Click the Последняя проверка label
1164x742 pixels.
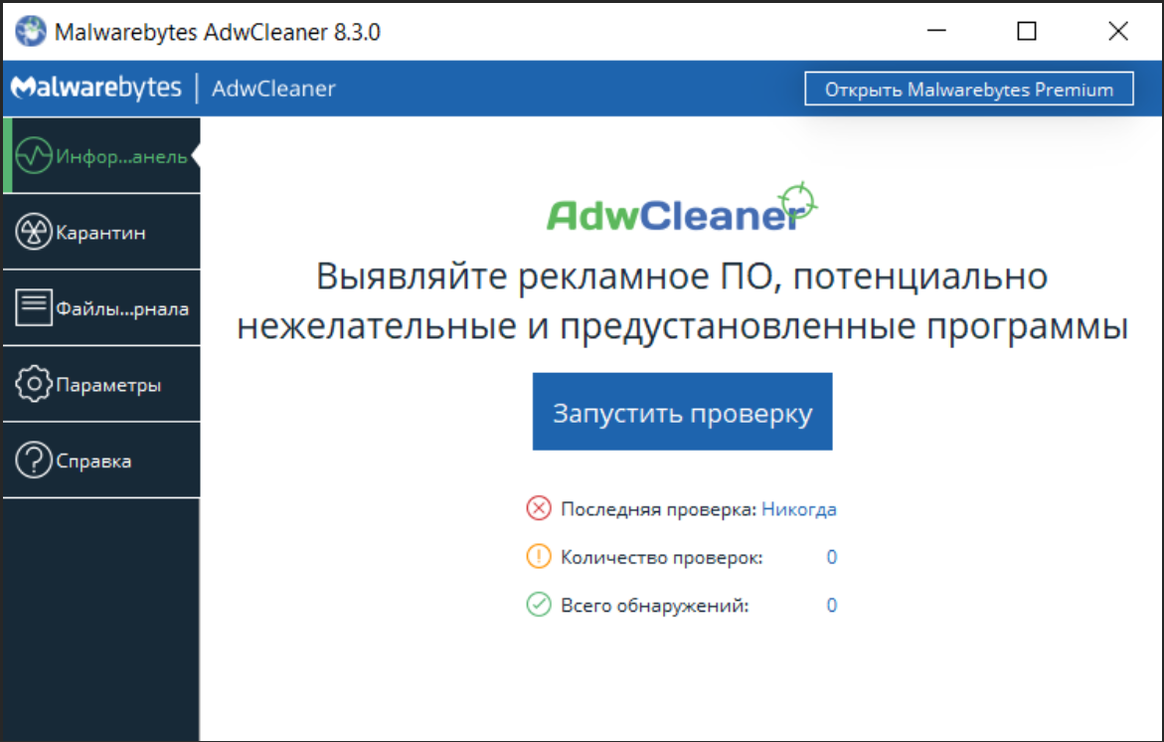tap(658, 509)
